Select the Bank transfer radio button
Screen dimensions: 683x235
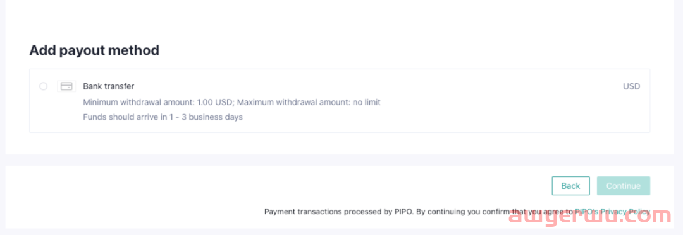43,86
